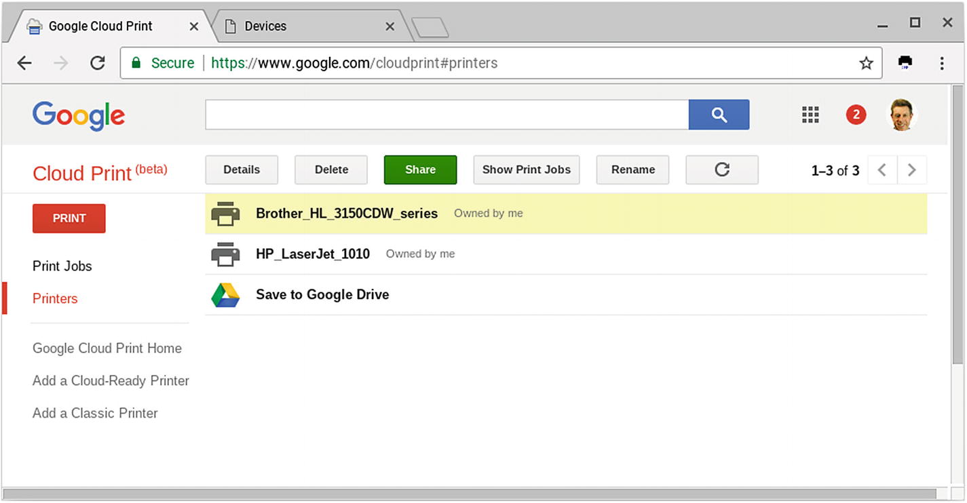Click the secure padlock icon

click(136, 63)
